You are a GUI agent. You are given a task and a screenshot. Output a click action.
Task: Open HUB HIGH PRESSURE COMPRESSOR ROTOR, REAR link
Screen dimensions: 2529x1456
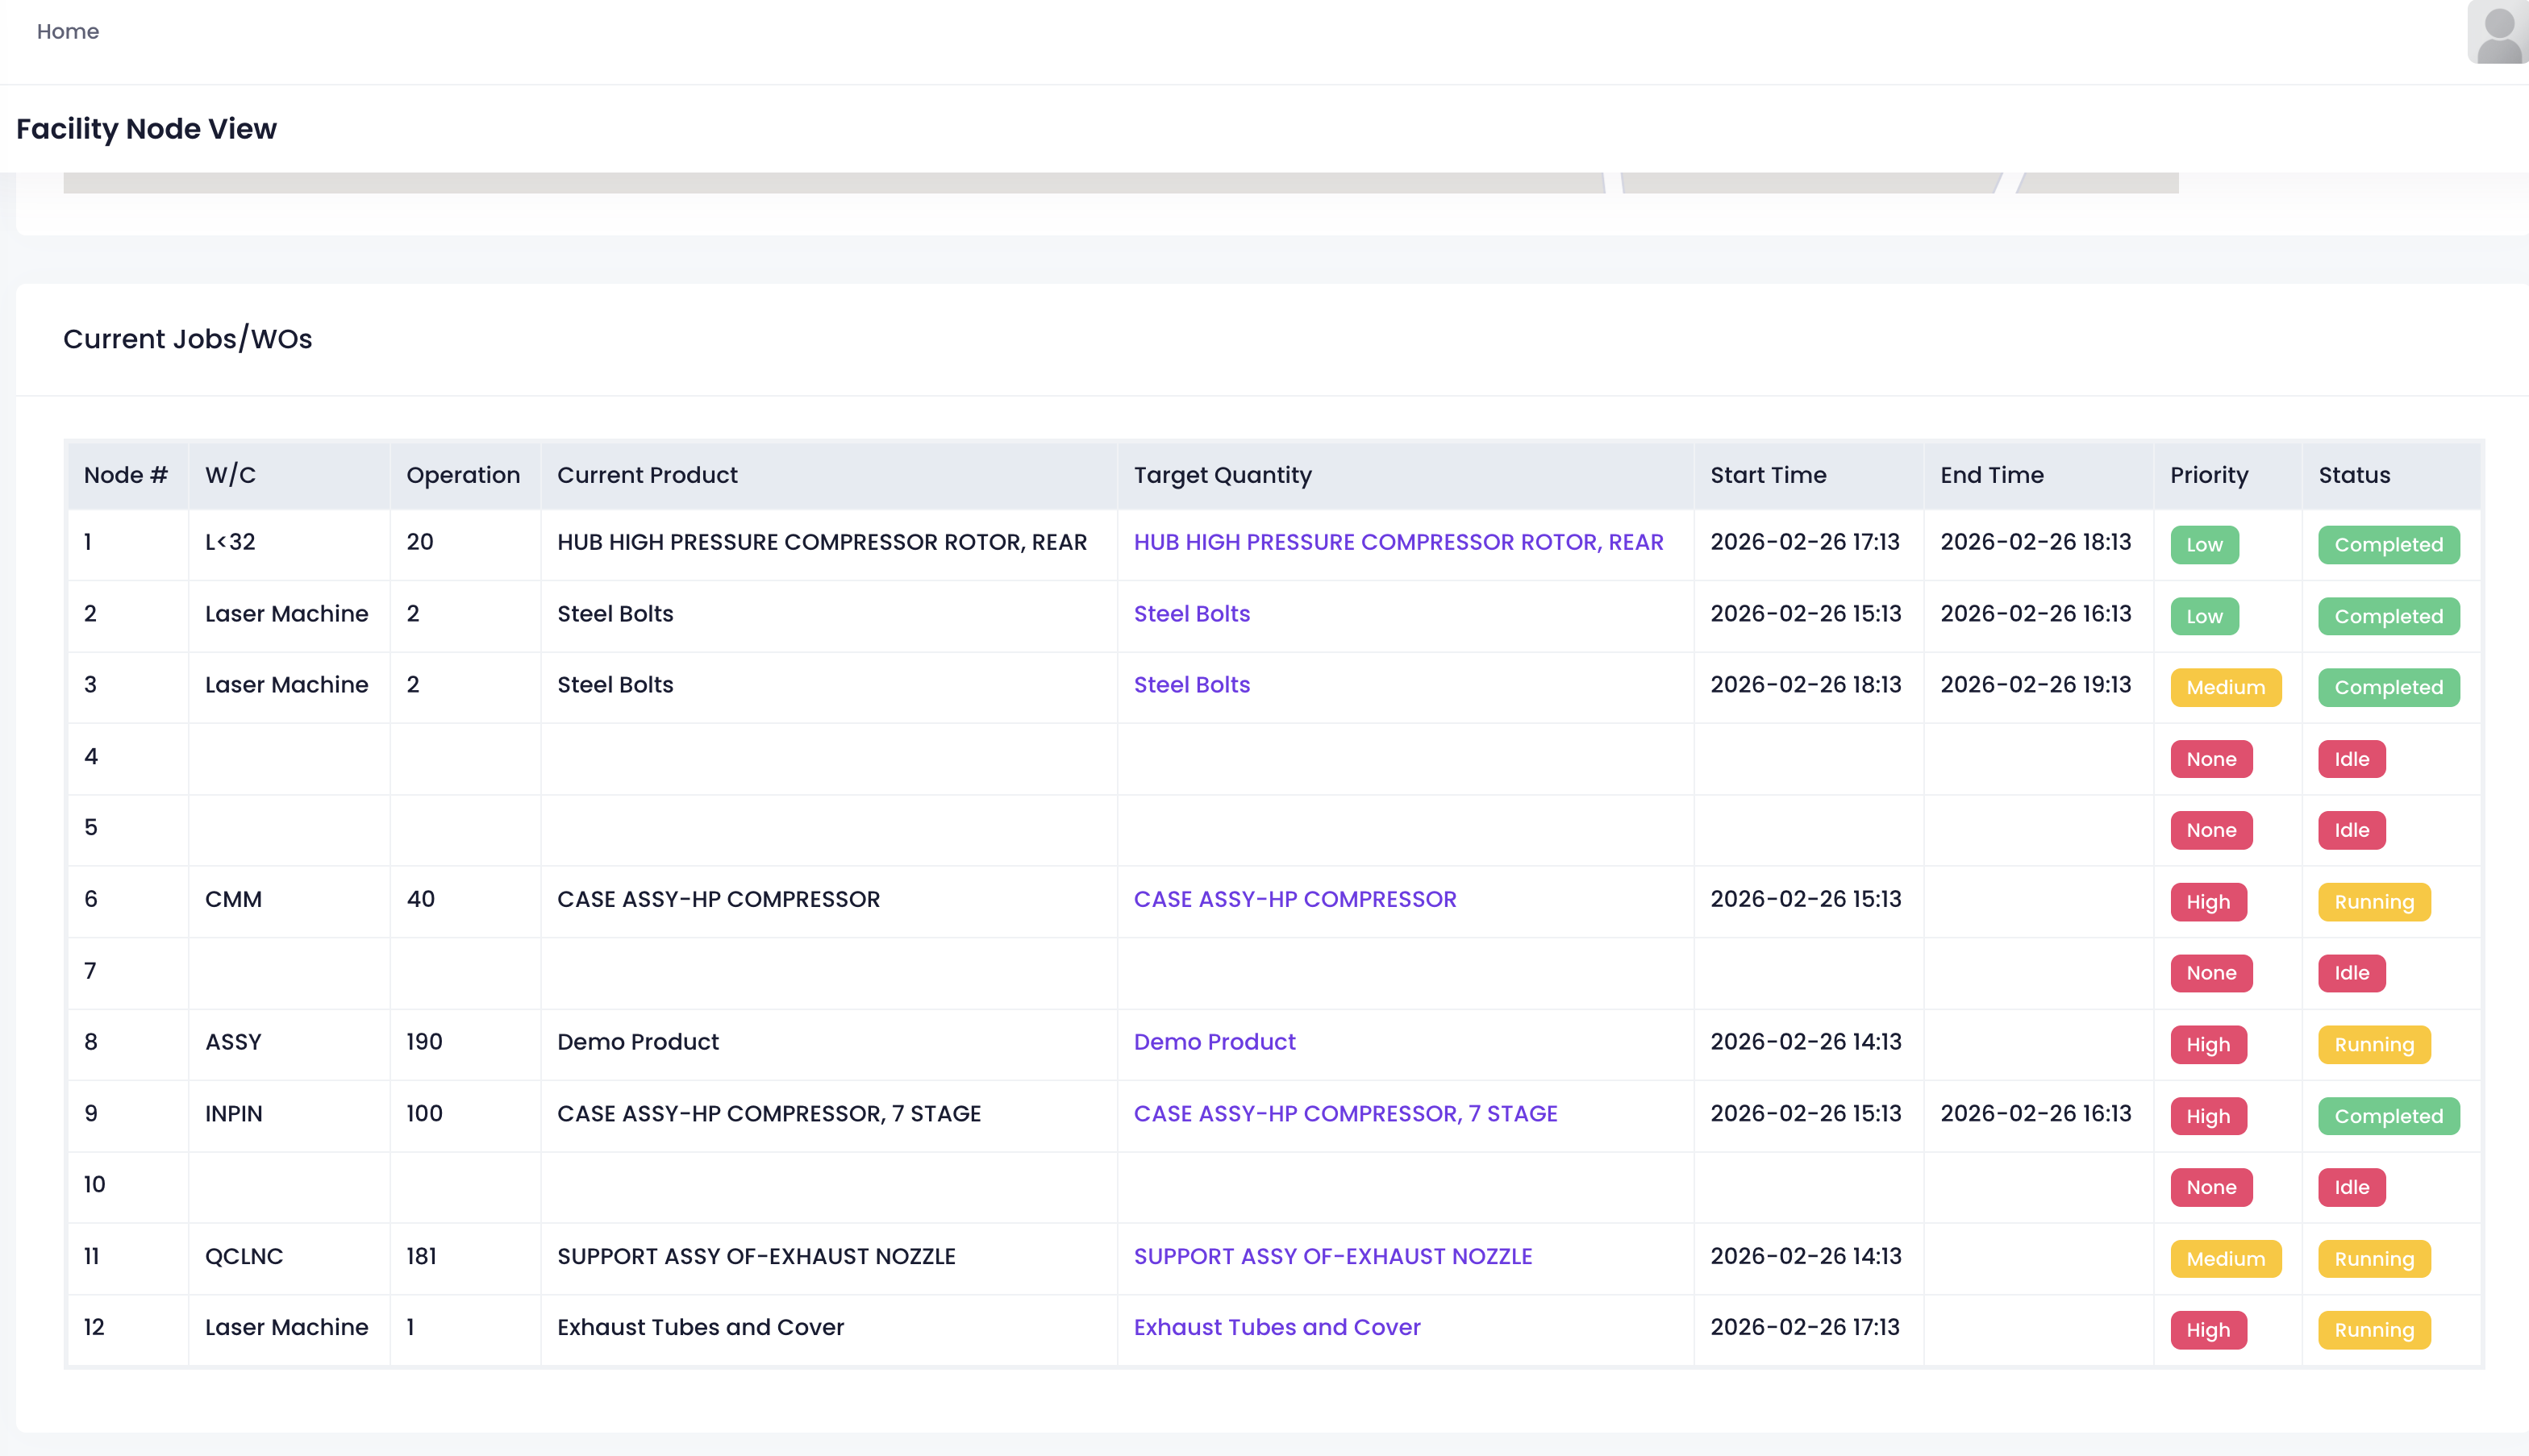click(1398, 542)
